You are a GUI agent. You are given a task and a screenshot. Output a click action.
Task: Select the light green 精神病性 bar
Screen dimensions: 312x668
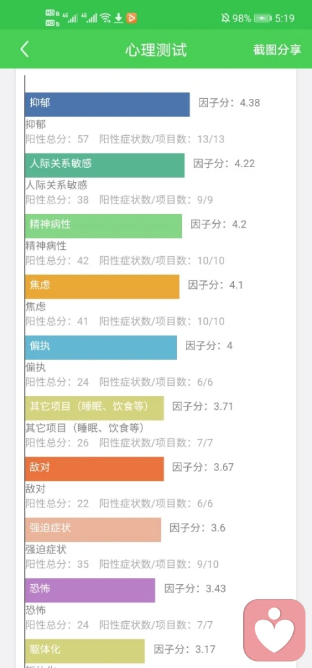coord(103,226)
